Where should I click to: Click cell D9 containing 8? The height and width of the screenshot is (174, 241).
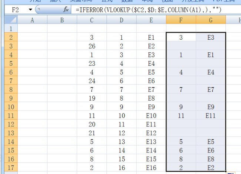(x=121, y=98)
